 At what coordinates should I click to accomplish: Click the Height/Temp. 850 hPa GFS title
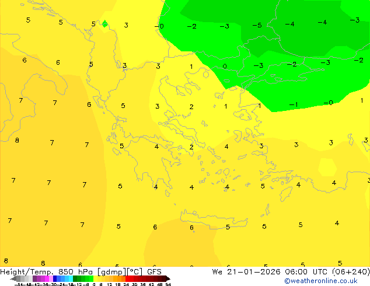[81, 272]
